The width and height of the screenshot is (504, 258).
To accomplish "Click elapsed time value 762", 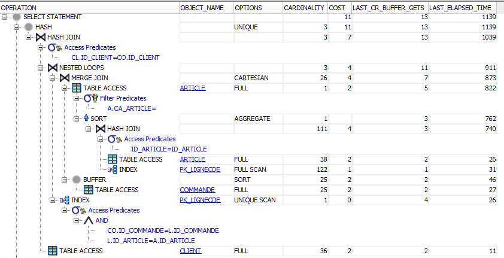I will pos(490,119).
